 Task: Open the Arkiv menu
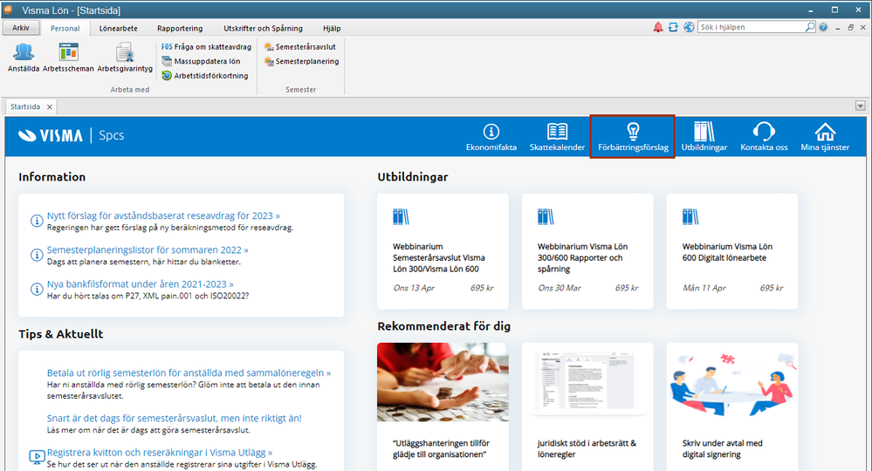pos(21,28)
